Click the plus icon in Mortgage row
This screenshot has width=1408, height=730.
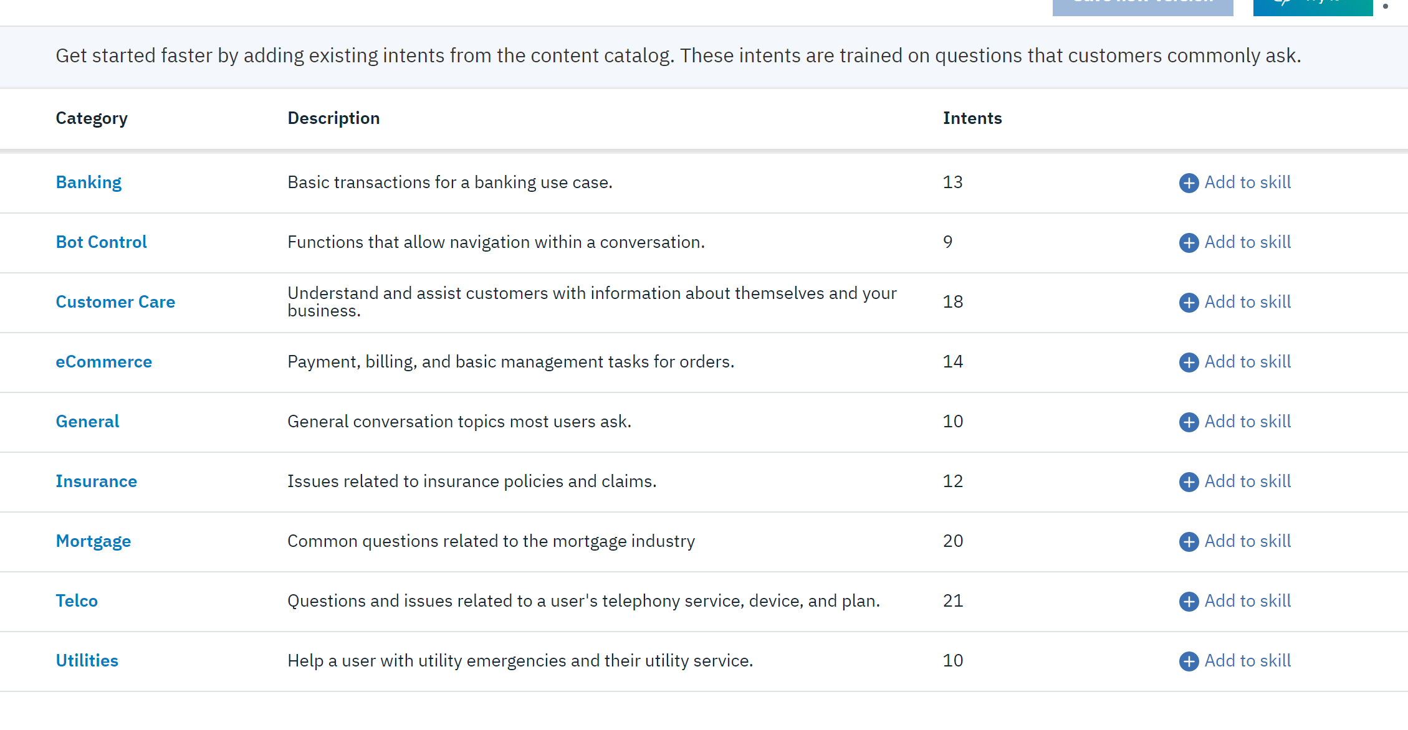pyautogui.click(x=1189, y=542)
